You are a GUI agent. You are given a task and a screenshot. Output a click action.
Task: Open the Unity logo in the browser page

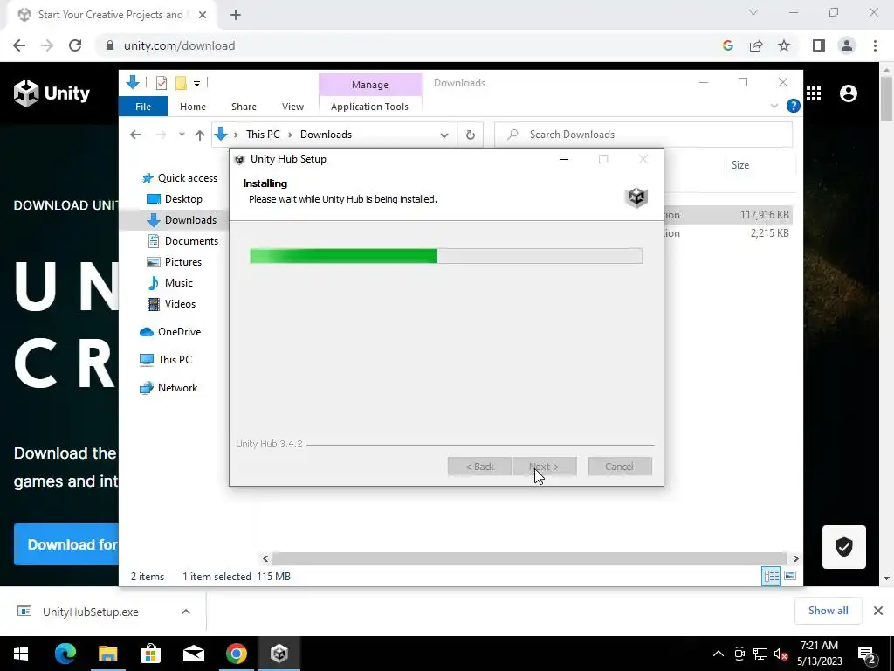point(52,93)
